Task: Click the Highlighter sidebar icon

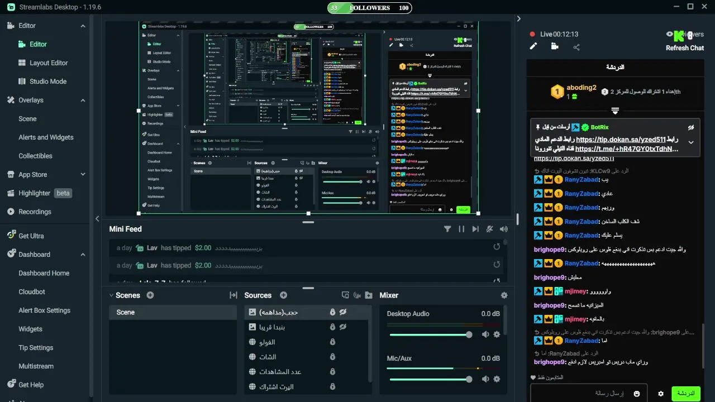Action: (x=11, y=193)
